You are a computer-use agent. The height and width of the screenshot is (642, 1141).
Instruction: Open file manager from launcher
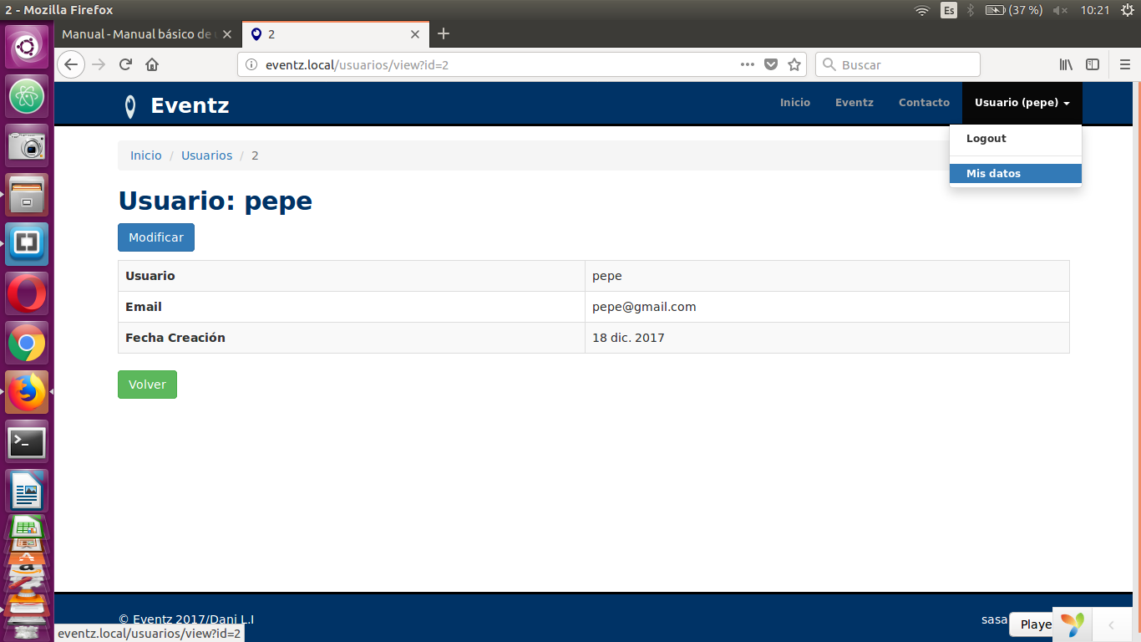point(28,195)
